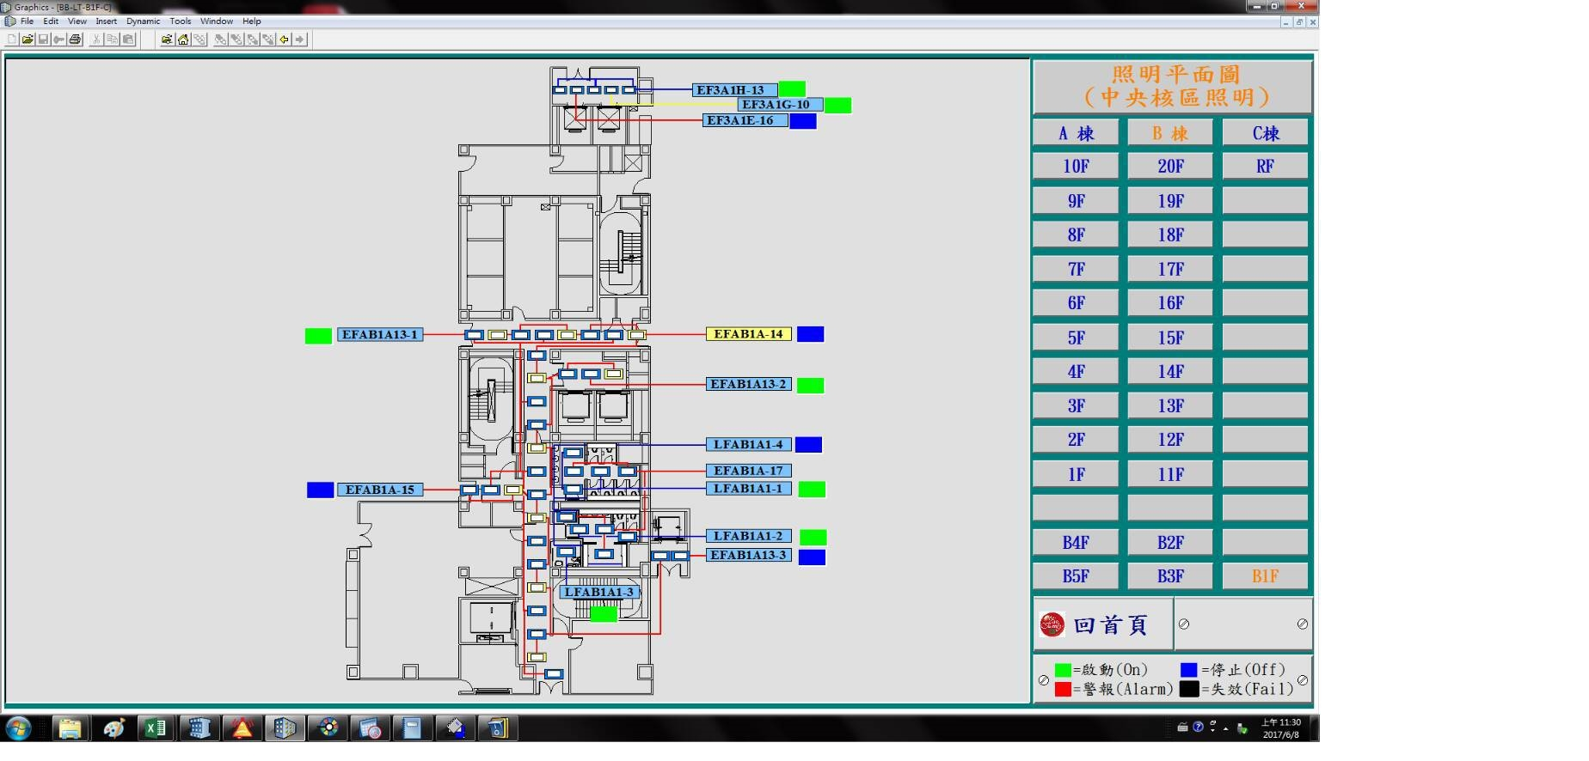Toggle green status indicator beside LFAB1A1-2
Screen dimensions: 1589x761
(813, 537)
